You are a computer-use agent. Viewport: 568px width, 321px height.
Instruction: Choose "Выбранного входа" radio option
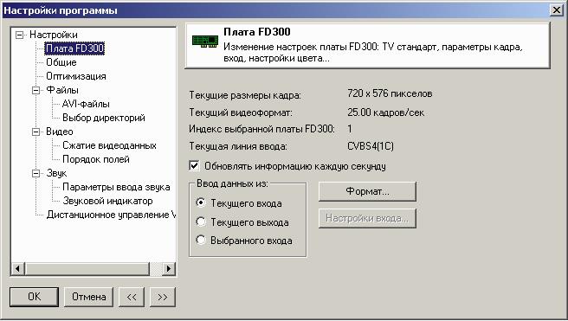tap(201, 240)
